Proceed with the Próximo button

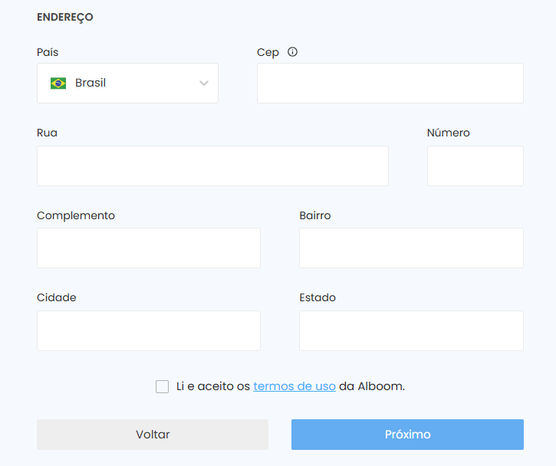click(407, 435)
